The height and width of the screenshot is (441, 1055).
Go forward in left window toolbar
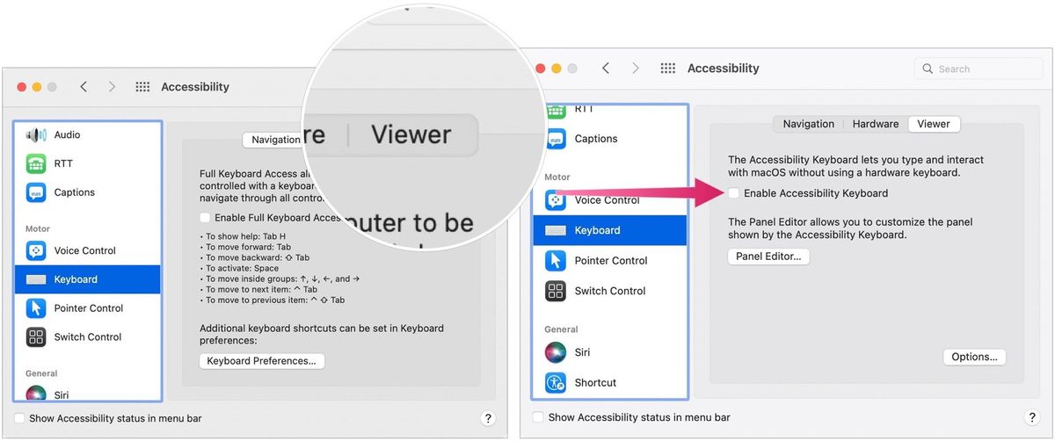(112, 87)
